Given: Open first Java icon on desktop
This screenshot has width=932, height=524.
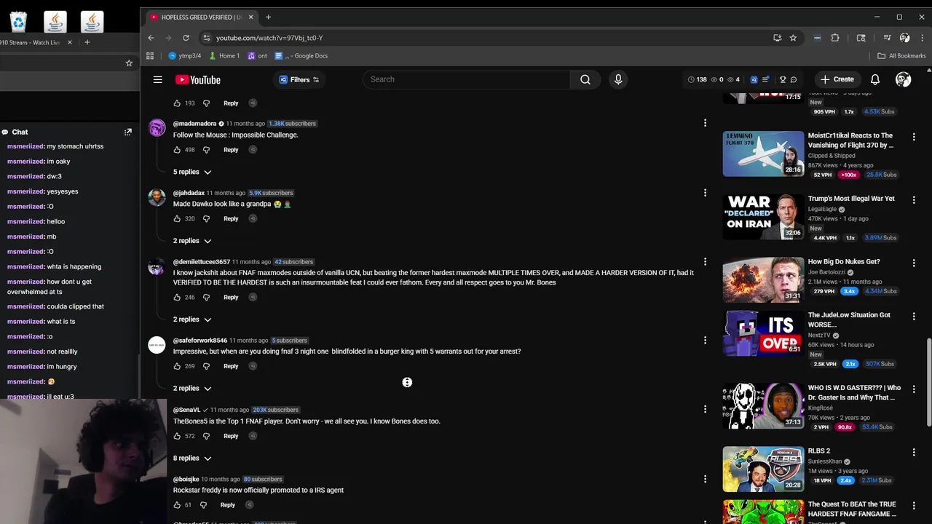Looking at the screenshot, I should click(55, 23).
